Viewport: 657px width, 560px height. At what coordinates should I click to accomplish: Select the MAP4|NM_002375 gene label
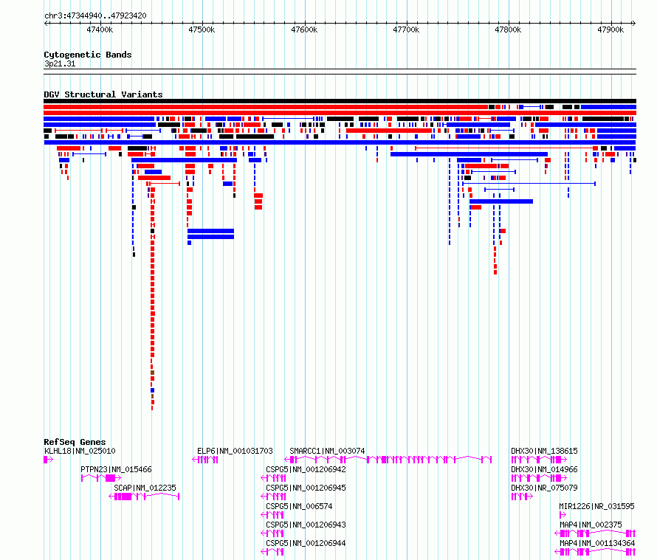[x=591, y=525]
